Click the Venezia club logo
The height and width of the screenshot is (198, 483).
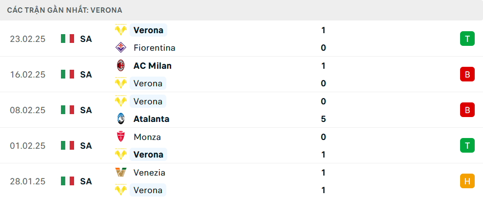coord(120,173)
